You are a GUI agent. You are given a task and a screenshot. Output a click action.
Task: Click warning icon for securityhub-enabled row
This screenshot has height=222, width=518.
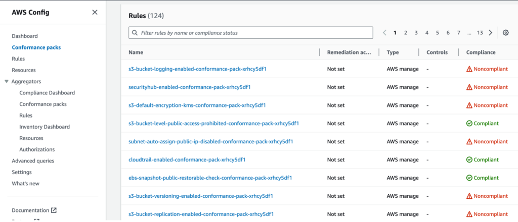469,87
